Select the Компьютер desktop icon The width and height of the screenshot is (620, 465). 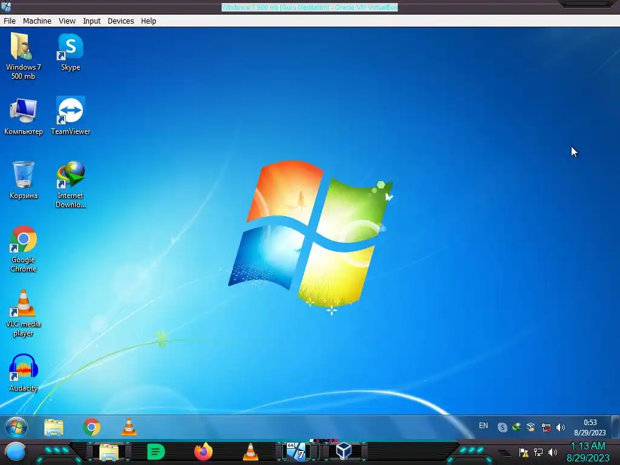(24, 117)
